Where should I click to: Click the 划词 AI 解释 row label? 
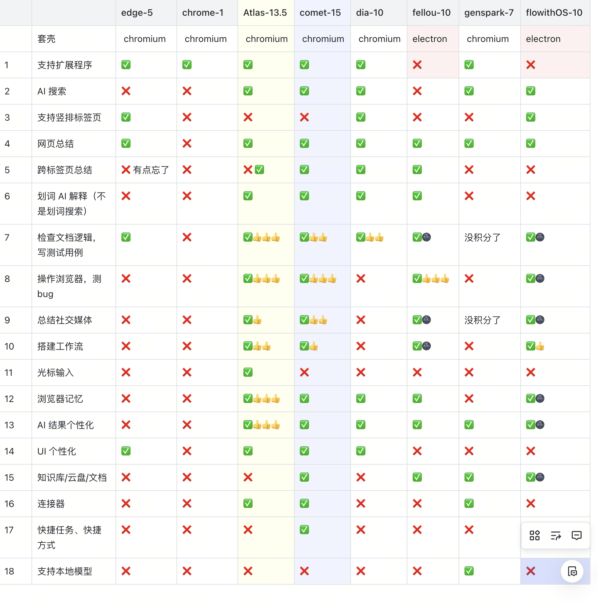click(x=72, y=204)
